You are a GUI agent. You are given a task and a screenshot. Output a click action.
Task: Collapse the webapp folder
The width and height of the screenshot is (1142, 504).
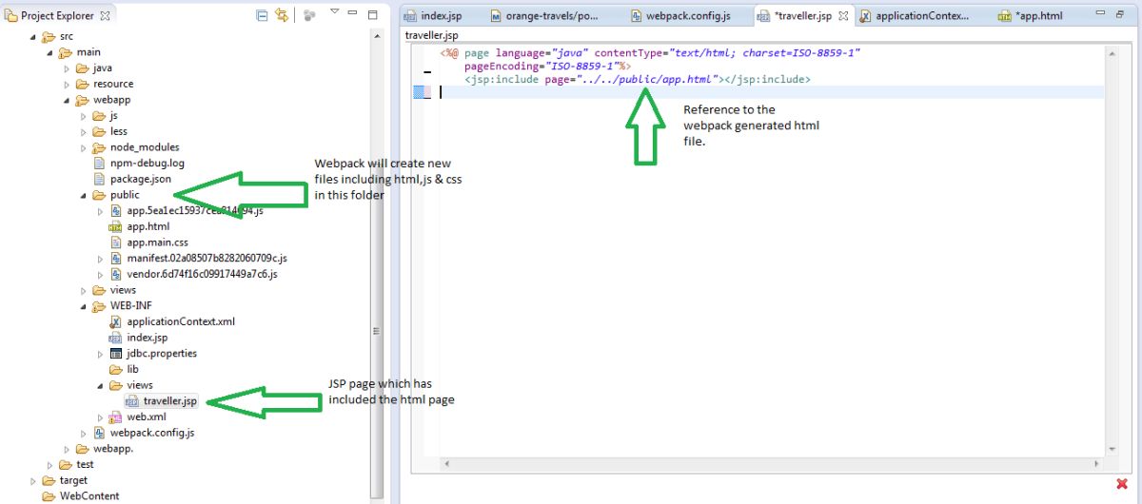[x=67, y=100]
